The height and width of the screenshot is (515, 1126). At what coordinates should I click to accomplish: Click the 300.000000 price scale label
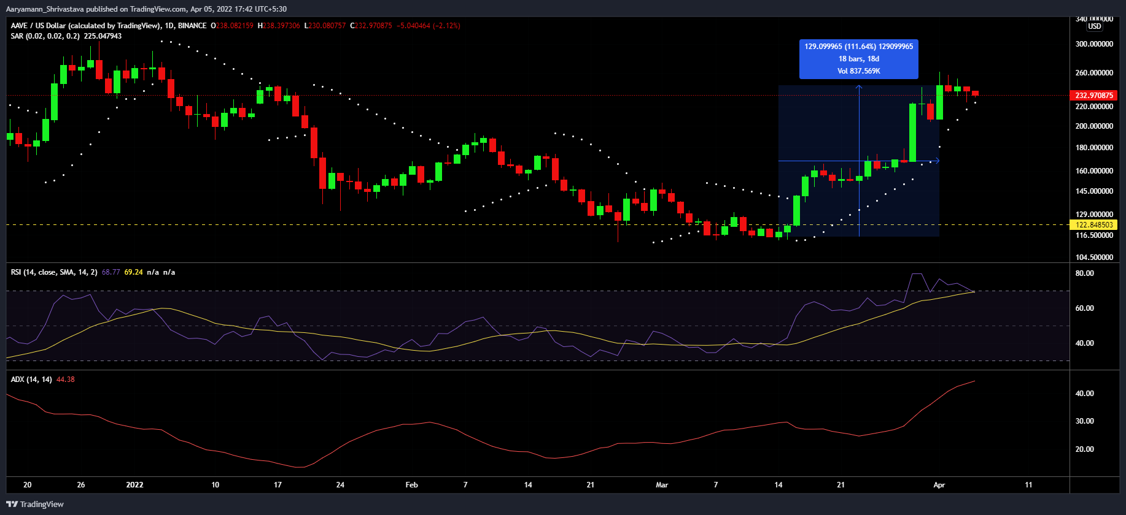pos(1093,44)
